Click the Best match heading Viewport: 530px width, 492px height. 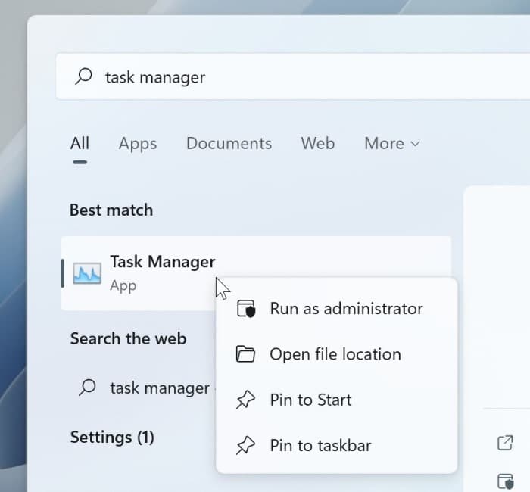[x=111, y=210]
